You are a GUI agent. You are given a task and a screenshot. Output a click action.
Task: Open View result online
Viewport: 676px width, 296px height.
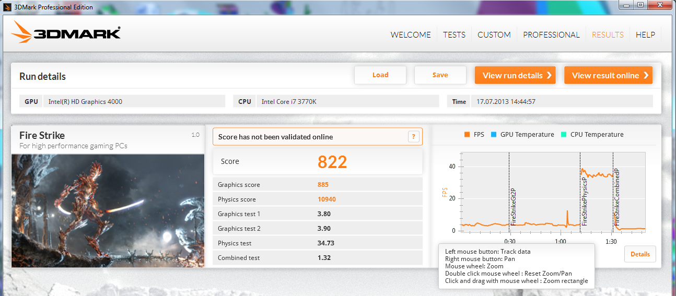pos(608,75)
